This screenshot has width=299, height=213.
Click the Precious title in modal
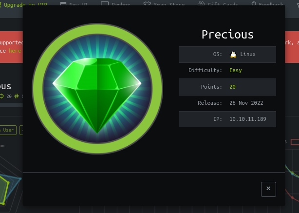pos(227,35)
